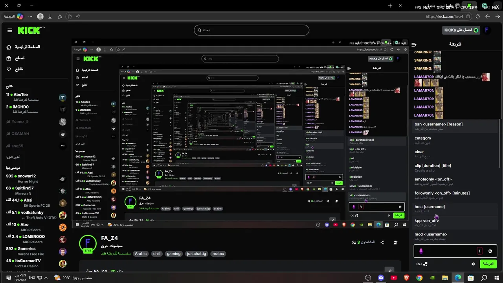Click the infinity icon below chat input
The image size is (503, 283).
[419, 264]
